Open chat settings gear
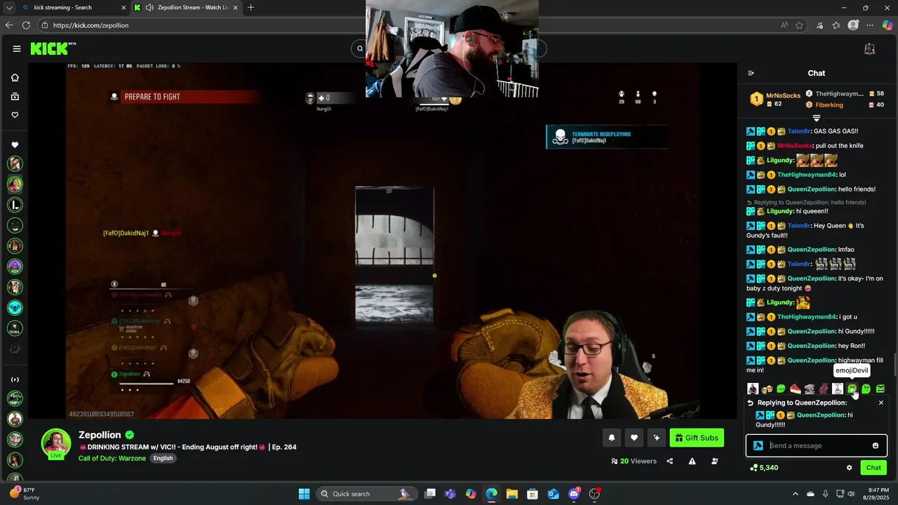The height and width of the screenshot is (505, 898). pos(849,468)
